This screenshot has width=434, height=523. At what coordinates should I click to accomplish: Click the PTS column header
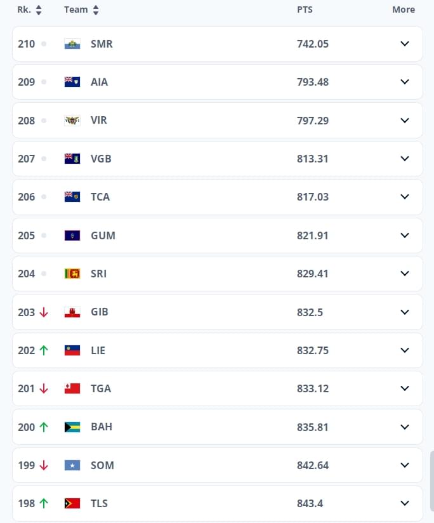[x=305, y=10]
